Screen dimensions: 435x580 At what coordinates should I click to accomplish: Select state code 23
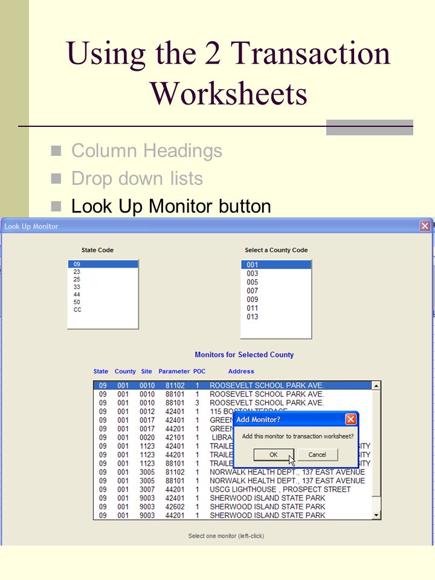click(x=103, y=272)
